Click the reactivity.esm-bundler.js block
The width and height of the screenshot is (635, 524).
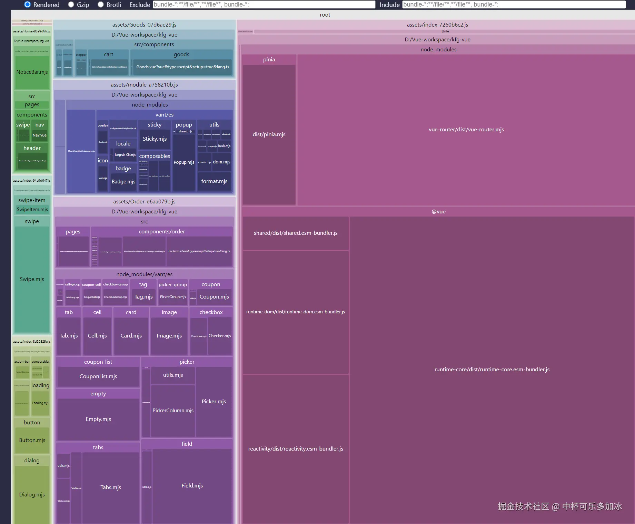coord(296,449)
